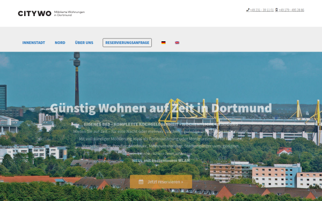This screenshot has width=322, height=201.
Task: Click the 'Mit vollständiger Möblierung' line
Action: 160,139
